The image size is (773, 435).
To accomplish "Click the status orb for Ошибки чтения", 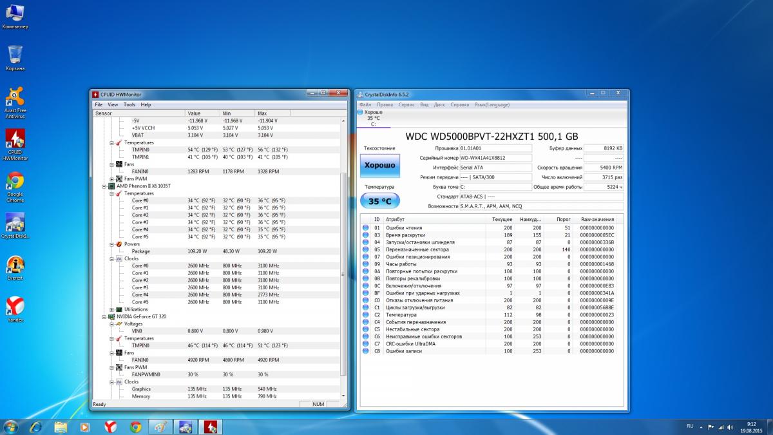I will tap(366, 227).
